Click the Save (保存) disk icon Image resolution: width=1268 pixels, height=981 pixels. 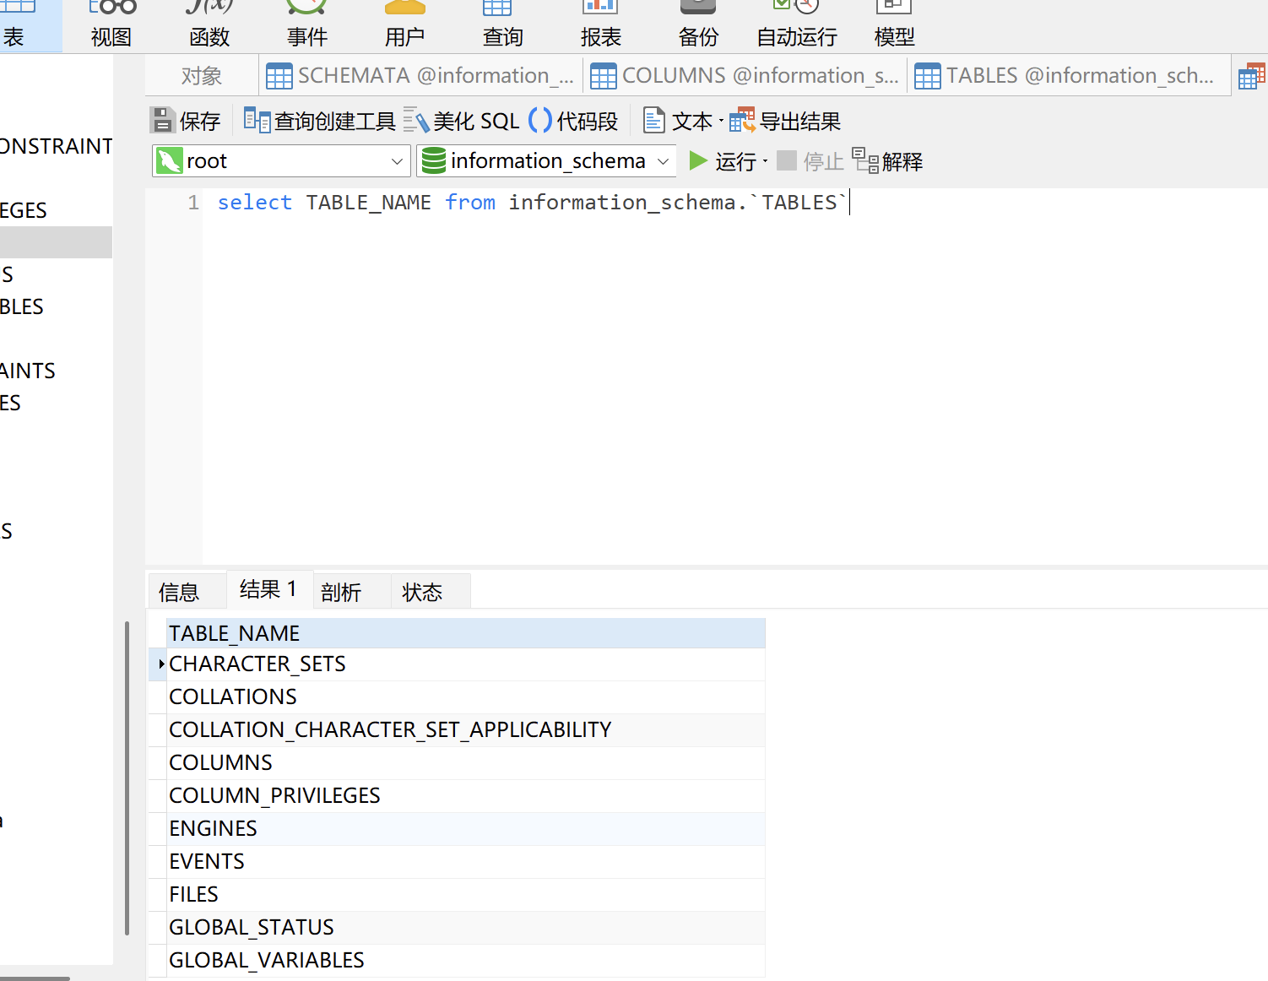click(162, 121)
